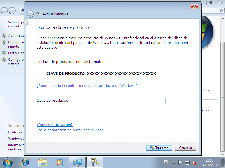Click the Control Panel vertical scrollbar thumb
This screenshot has height=168, width=225.
[222, 97]
